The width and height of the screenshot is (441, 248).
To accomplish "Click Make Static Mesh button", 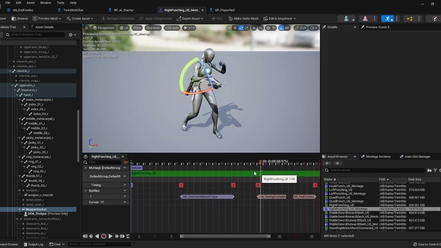I will coord(244,19).
